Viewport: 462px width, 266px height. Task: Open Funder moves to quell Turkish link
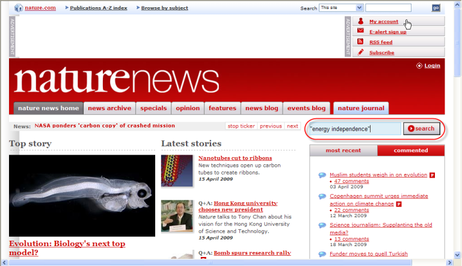369,254
